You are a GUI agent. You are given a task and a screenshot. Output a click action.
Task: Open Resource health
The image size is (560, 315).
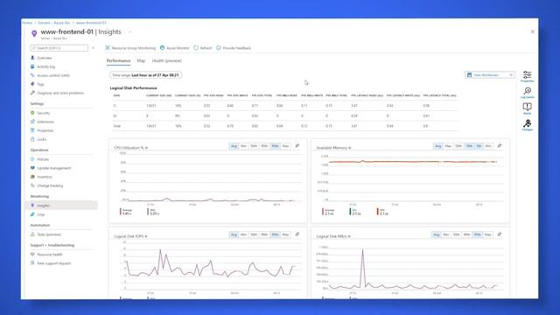[x=50, y=255]
